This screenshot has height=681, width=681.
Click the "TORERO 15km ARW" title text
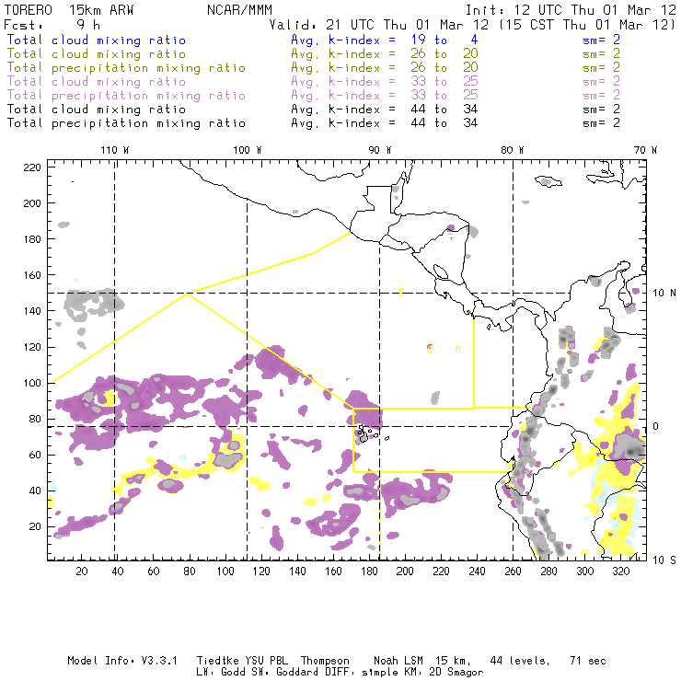(69, 10)
